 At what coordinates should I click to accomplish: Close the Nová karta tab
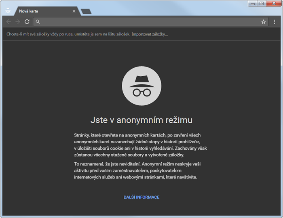pyautogui.click(x=74, y=11)
